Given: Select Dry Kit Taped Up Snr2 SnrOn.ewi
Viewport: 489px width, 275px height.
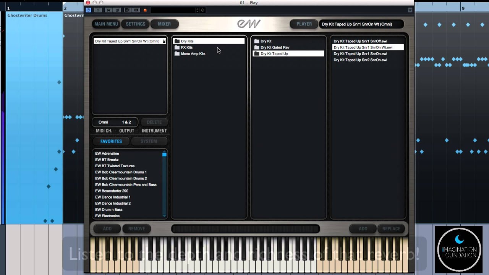Looking at the screenshot, I should click(368, 60).
